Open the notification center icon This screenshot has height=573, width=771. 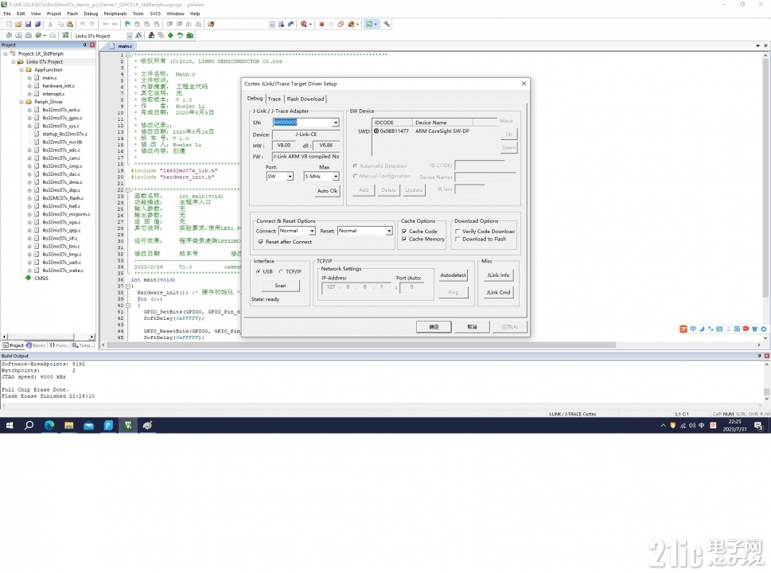coord(759,426)
